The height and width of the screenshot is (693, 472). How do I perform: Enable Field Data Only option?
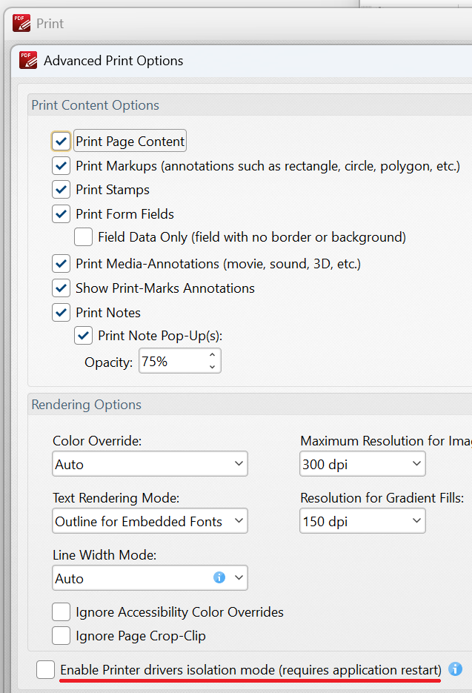tap(83, 237)
